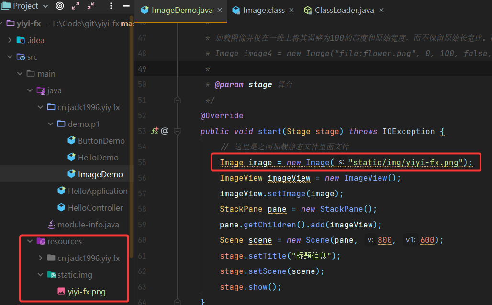
Task: Select the yiyi-fx project root
Action: pos(29,23)
